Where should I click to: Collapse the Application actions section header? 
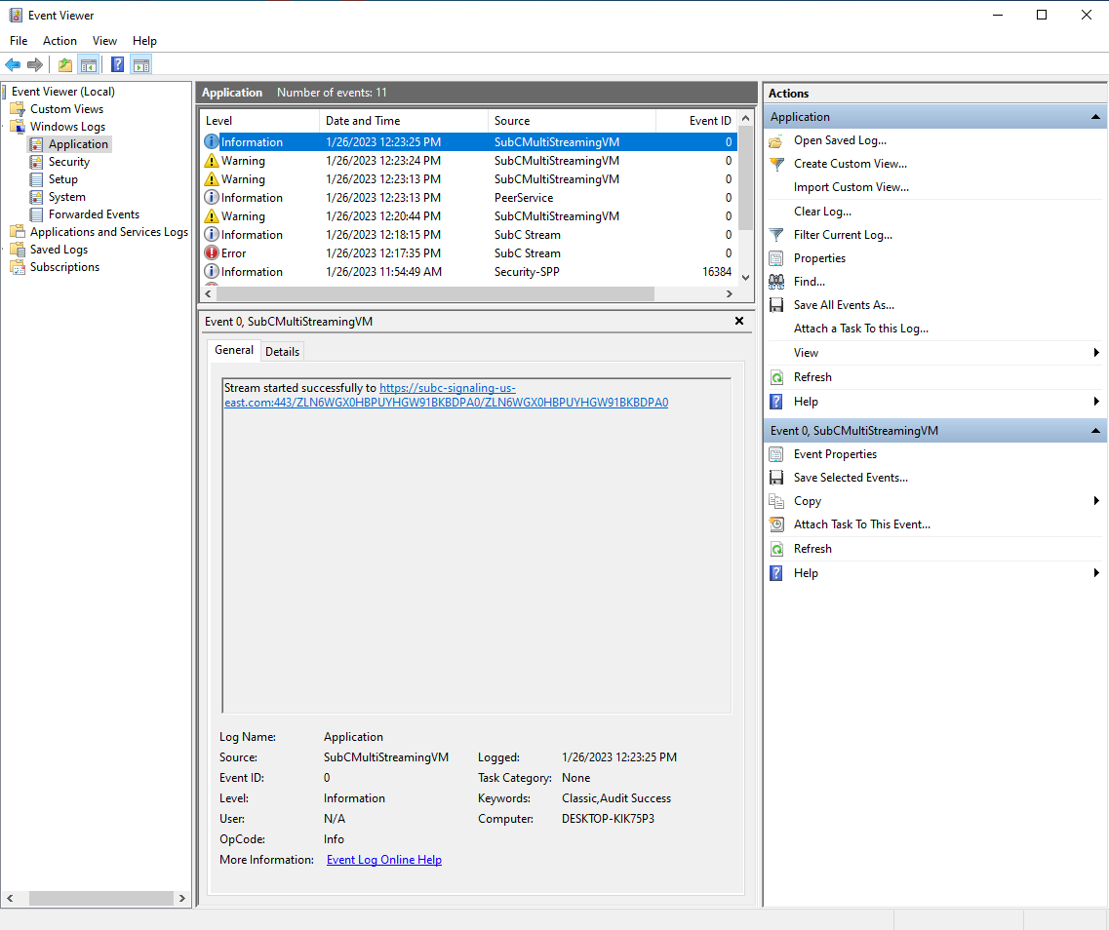click(x=1095, y=117)
